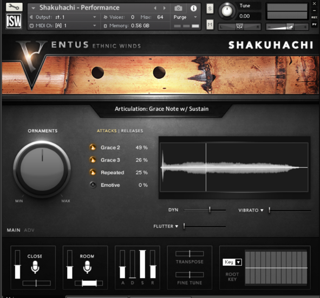Image resolution: width=320 pixels, height=298 pixels.
Task: Click the Close mic volume fader
Action: (17, 265)
